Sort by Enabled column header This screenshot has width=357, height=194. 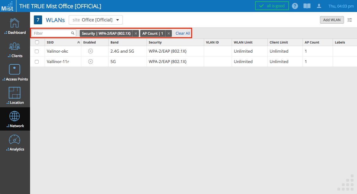(90, 42)
